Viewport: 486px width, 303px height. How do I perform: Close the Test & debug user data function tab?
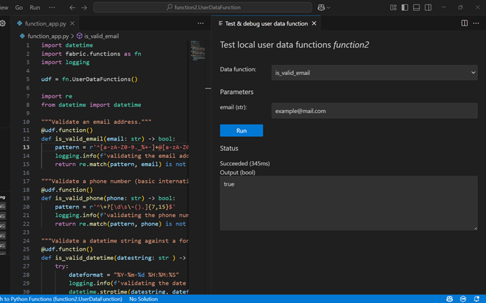coord(314,23)
